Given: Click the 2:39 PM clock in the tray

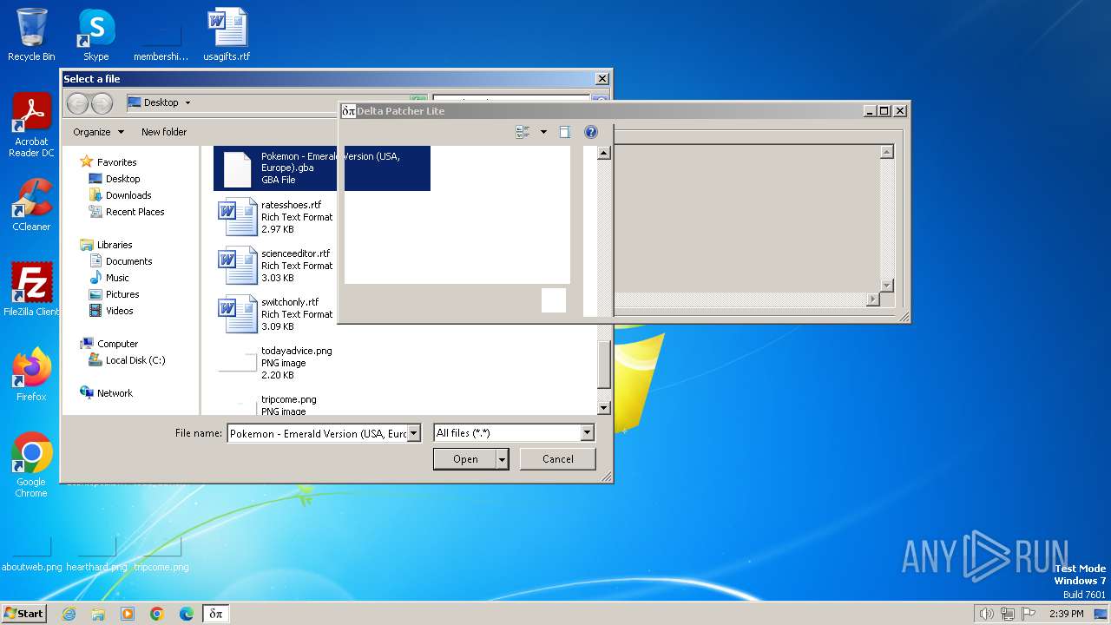Looking at the screenshot, I should 1066,614.
